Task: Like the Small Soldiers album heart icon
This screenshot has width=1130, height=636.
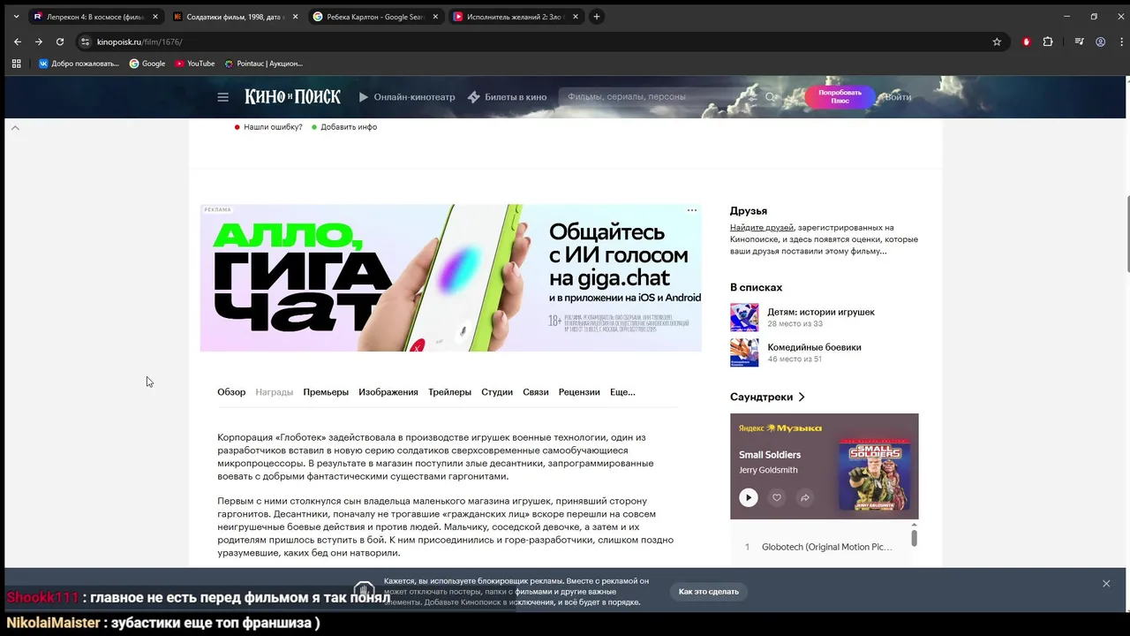Action: tap(777, 497)
